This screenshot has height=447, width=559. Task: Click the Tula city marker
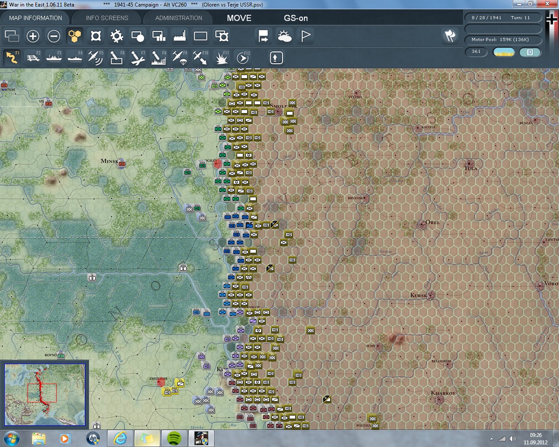(470, 164)
